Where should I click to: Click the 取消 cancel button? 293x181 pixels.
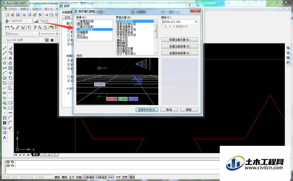coord(169,110)
